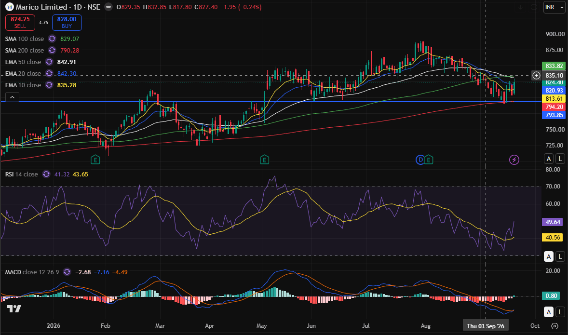Click the 813.61 yellow price label

554,99
